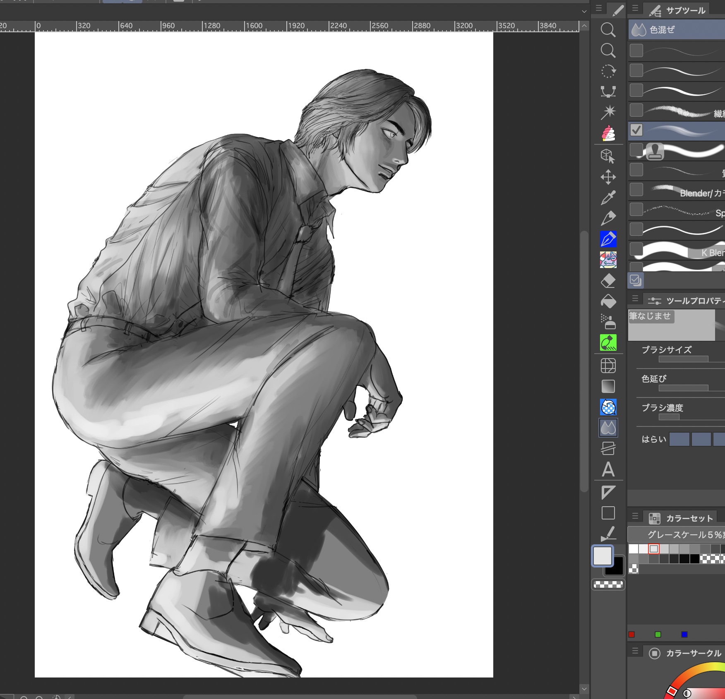Select the Gradient tool
This screenshot has height=699, width=725.
[x=608, y=386]
